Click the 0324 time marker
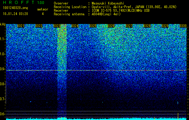The image size is (189, 120). pyautogui.click(x=75, y=26)
